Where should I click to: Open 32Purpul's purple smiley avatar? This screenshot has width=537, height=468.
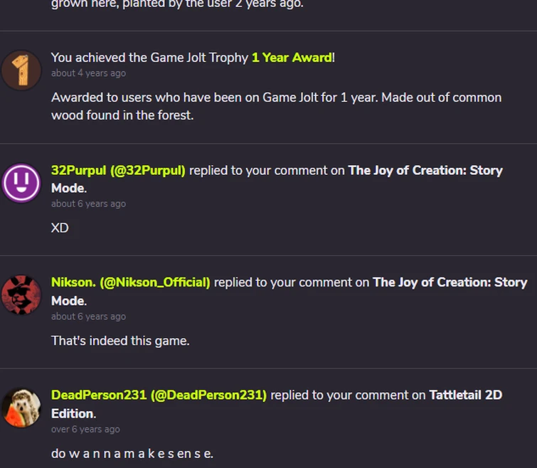[x=21, y=183]
